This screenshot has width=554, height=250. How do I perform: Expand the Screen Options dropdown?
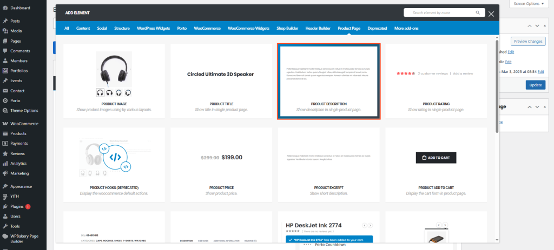(x=529, y=4)
